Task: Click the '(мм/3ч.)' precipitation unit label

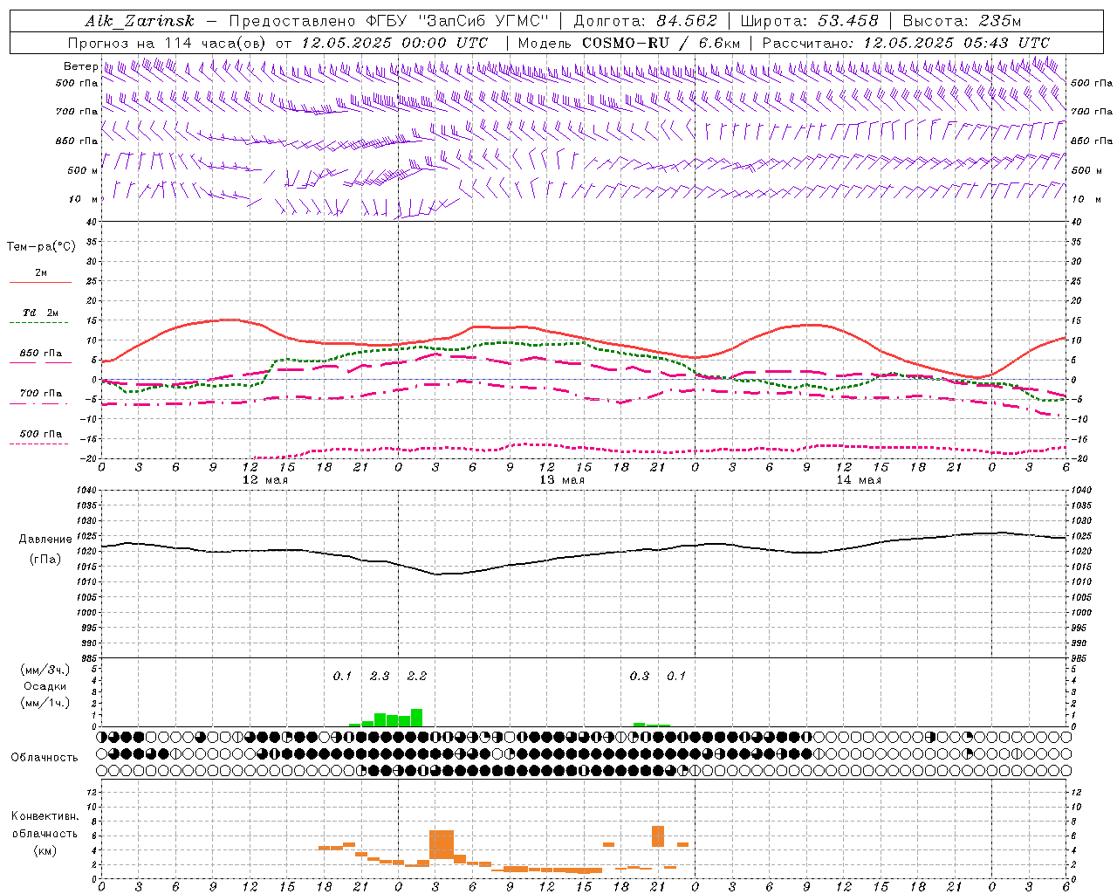Action: (x=45, y=670)
